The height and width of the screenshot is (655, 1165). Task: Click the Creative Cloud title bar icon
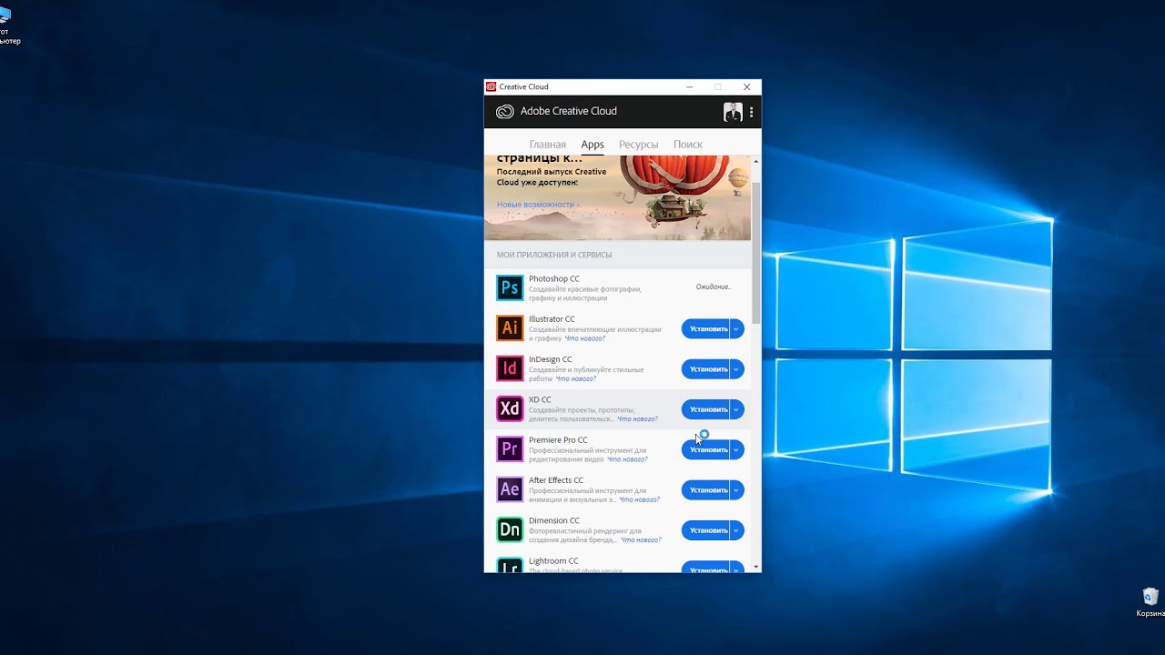pyautogui.click(x=491, y=87)
